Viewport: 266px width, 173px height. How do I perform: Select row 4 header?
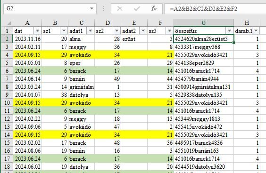[x=7, y=55]
